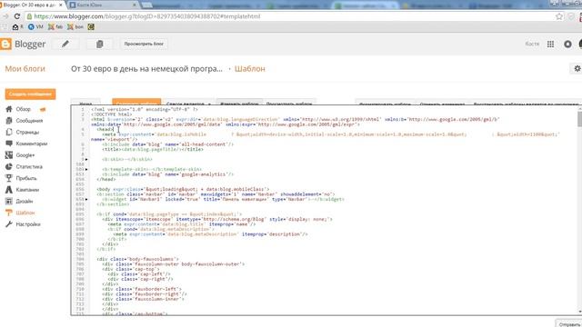Click the body-fauxcolumns div line
Viewport: 582px width, 327px height.
[137, 259]
